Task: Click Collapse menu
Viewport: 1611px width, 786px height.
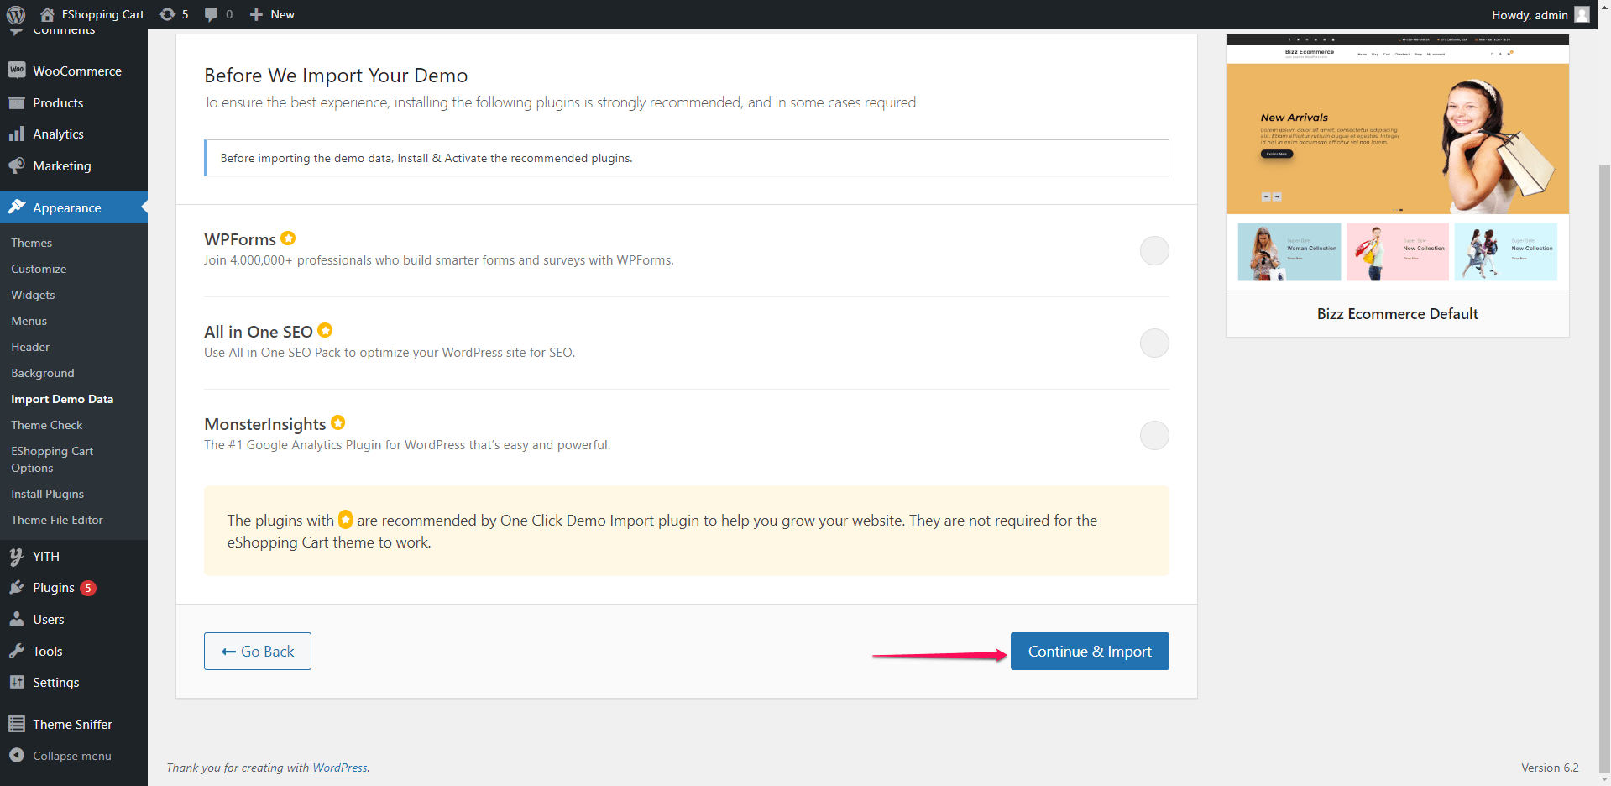Action: click(x=74, y=756)
